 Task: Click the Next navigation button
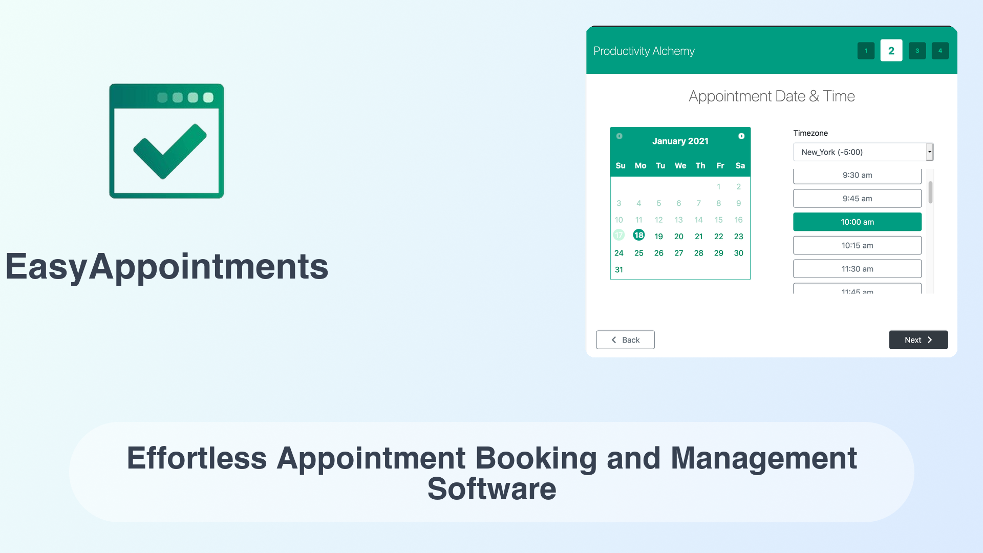click(x=918, y=339)
